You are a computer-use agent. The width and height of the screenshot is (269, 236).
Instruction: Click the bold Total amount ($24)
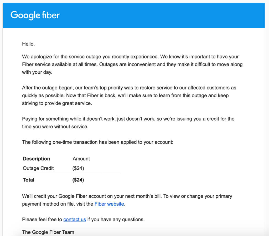[78, 180]
